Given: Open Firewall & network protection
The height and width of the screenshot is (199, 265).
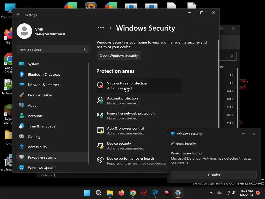Looking at the screenshot, I should pos(139,116).
